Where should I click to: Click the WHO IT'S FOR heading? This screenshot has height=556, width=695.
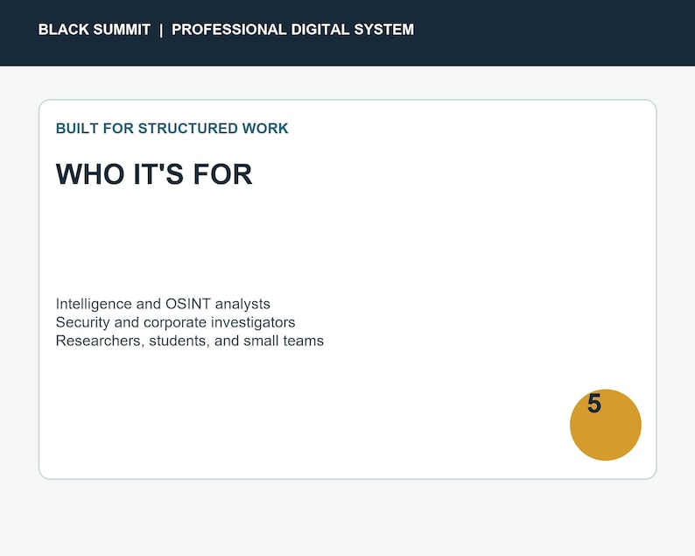(x=154, y=174)
